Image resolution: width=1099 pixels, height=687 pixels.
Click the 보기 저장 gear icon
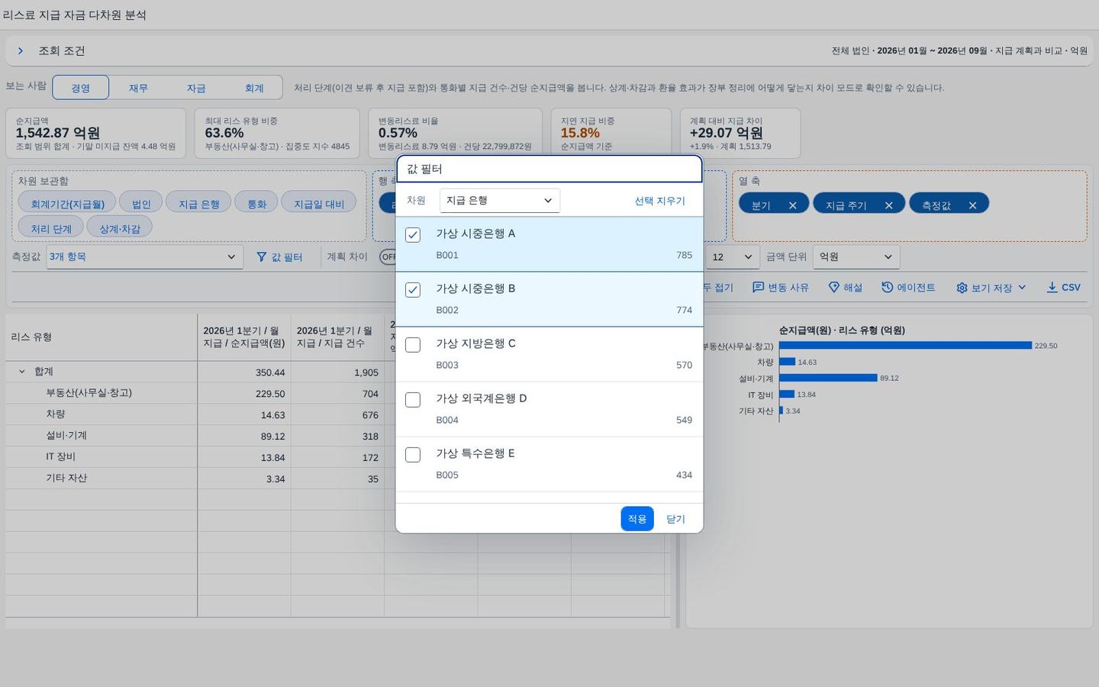pos(962,288)
